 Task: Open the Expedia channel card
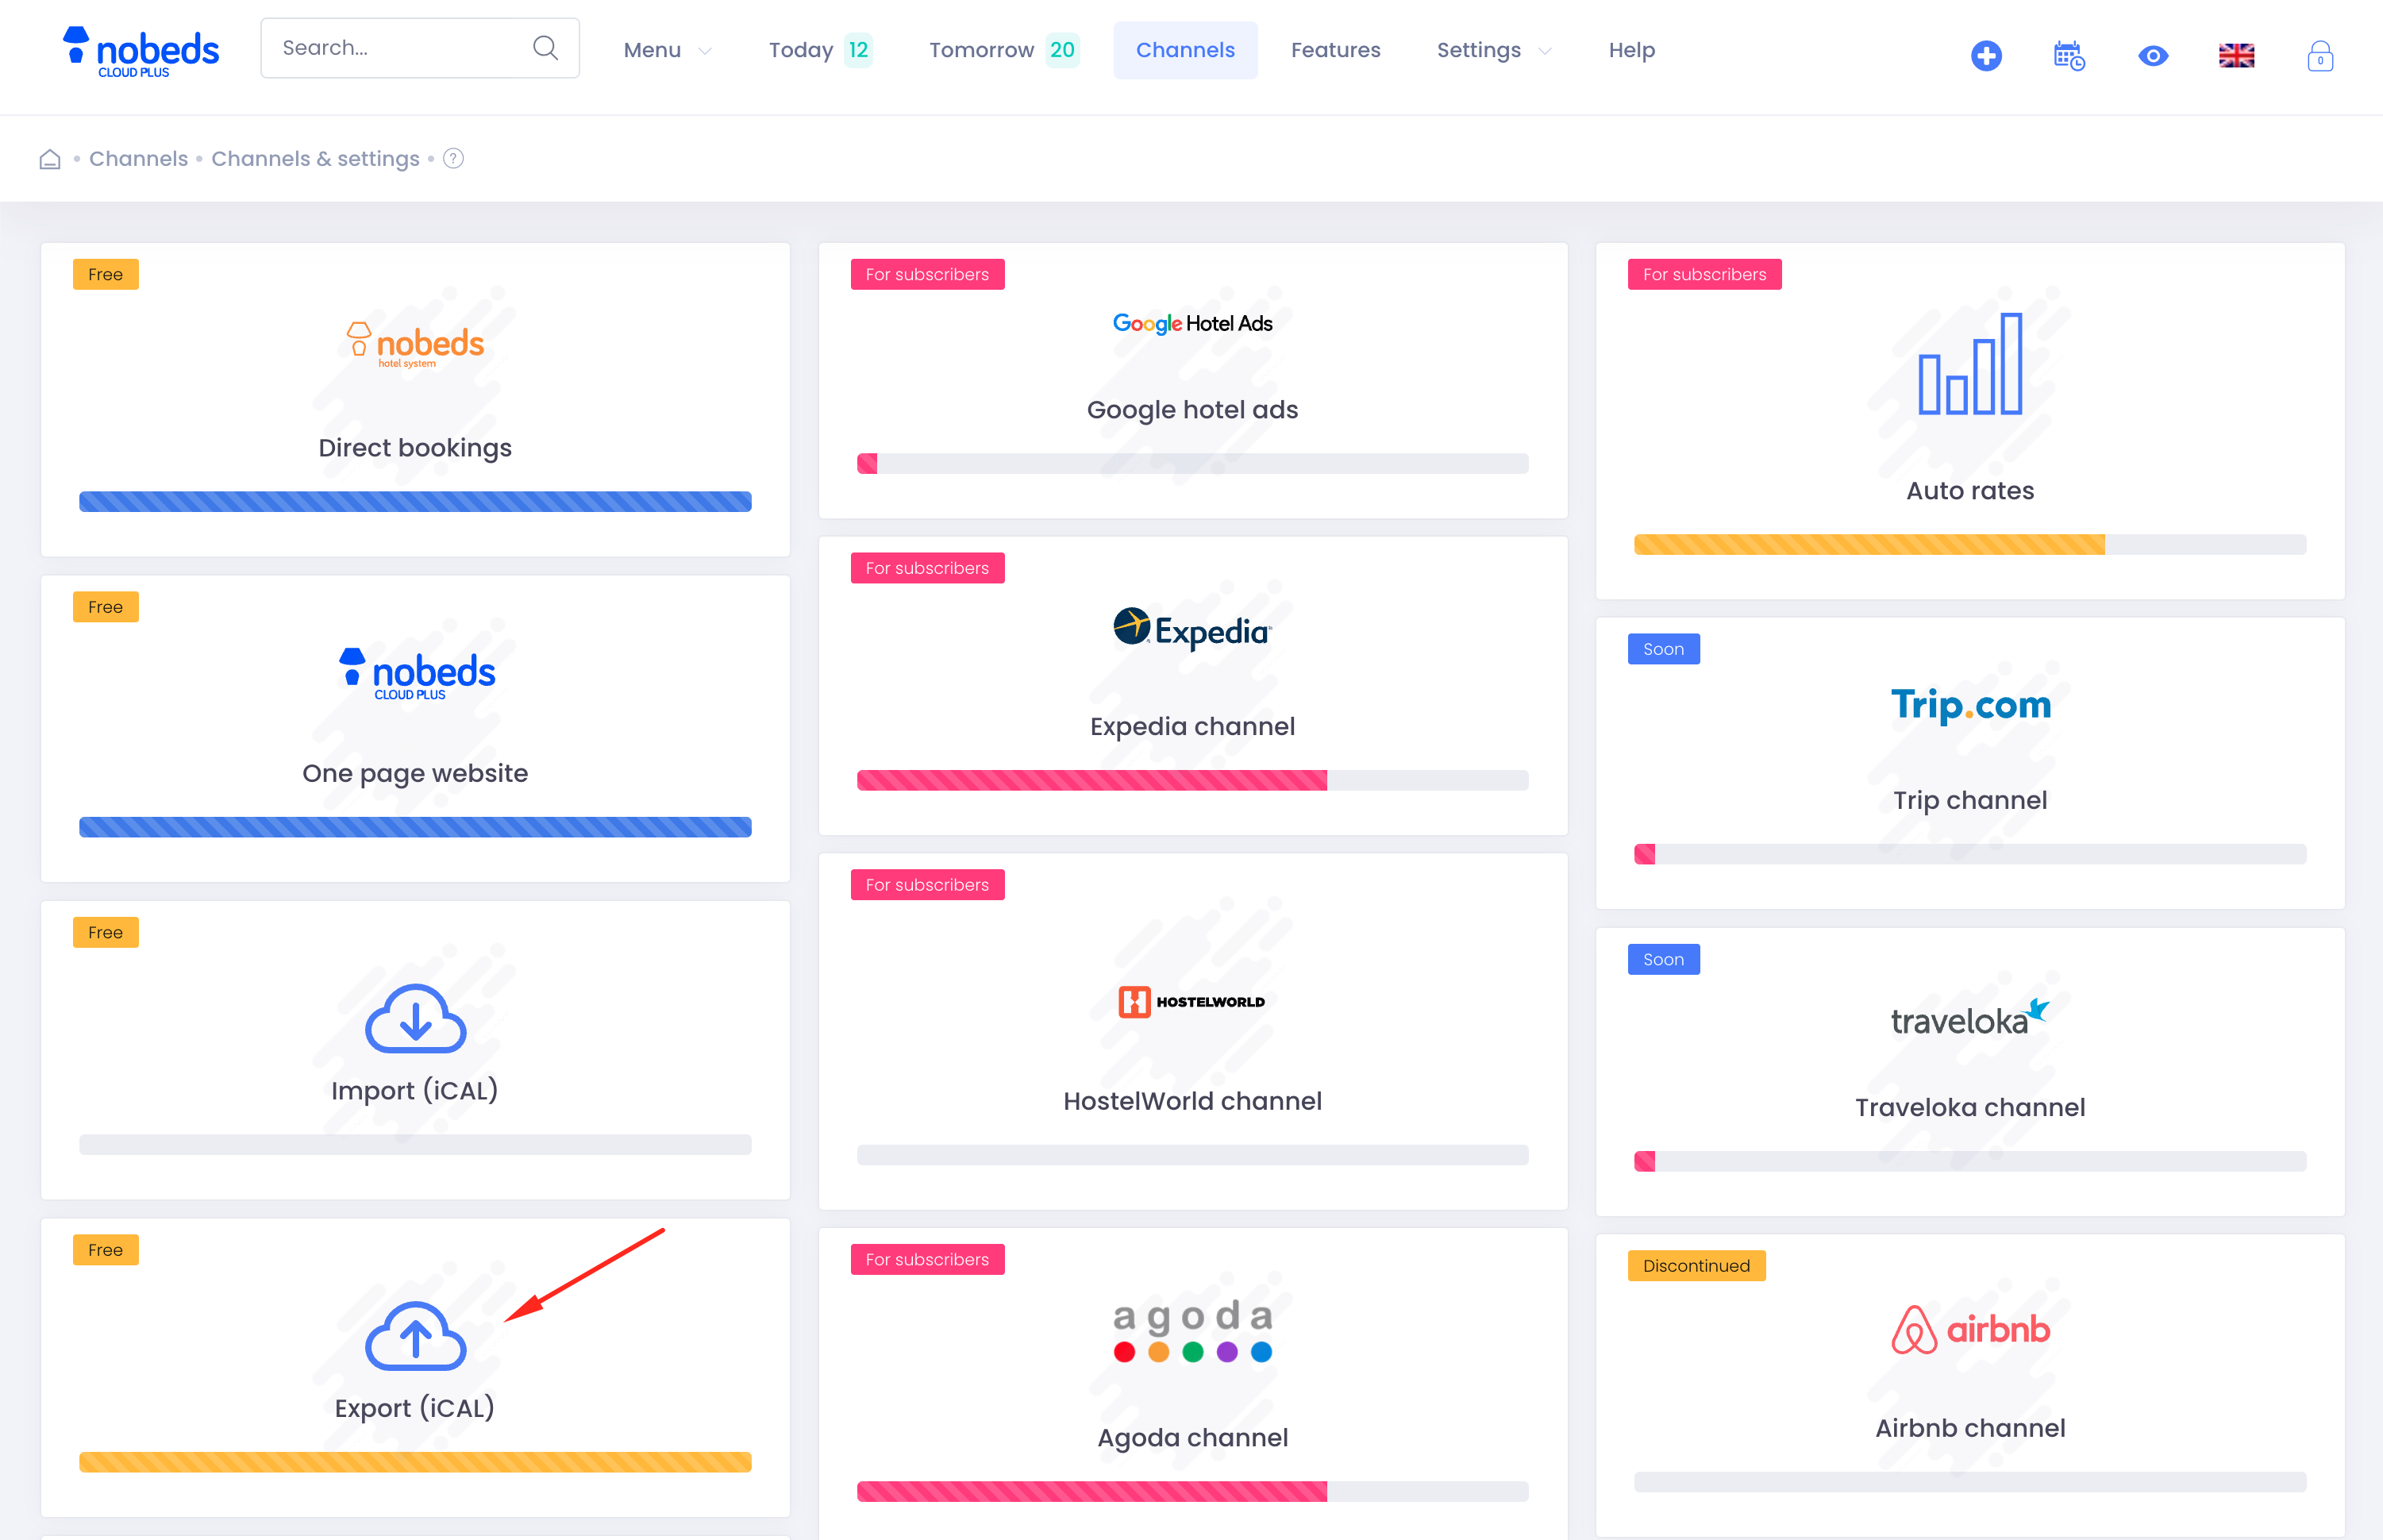[1192, 686]
